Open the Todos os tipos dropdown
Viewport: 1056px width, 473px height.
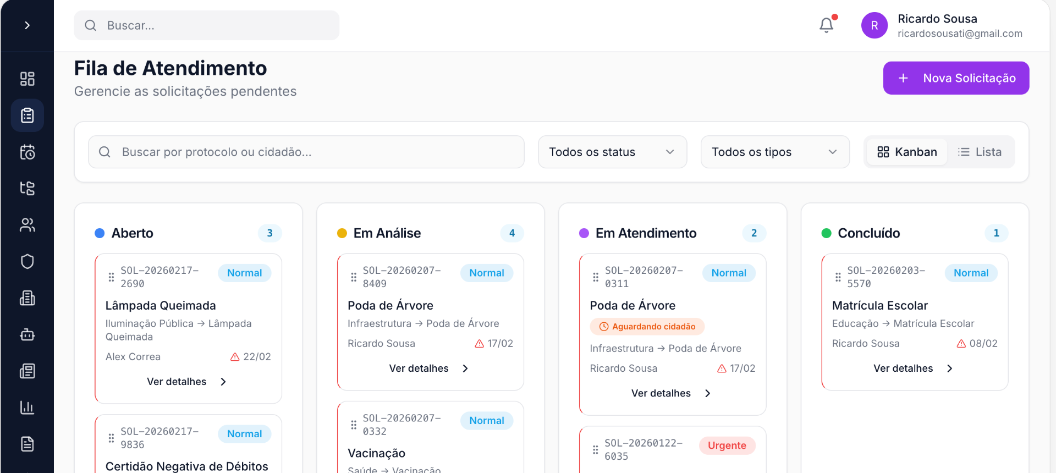point(775,152)
